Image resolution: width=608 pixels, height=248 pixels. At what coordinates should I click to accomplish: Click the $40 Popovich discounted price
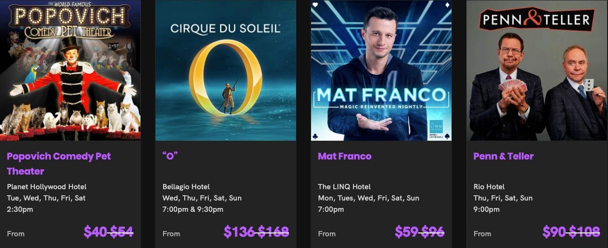(x=95, y=232)
